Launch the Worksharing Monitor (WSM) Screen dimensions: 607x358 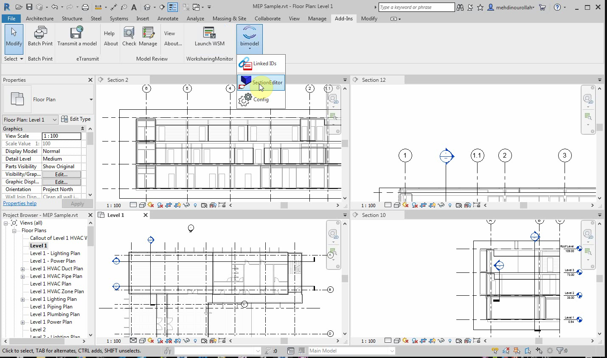[x=209, y=33]
